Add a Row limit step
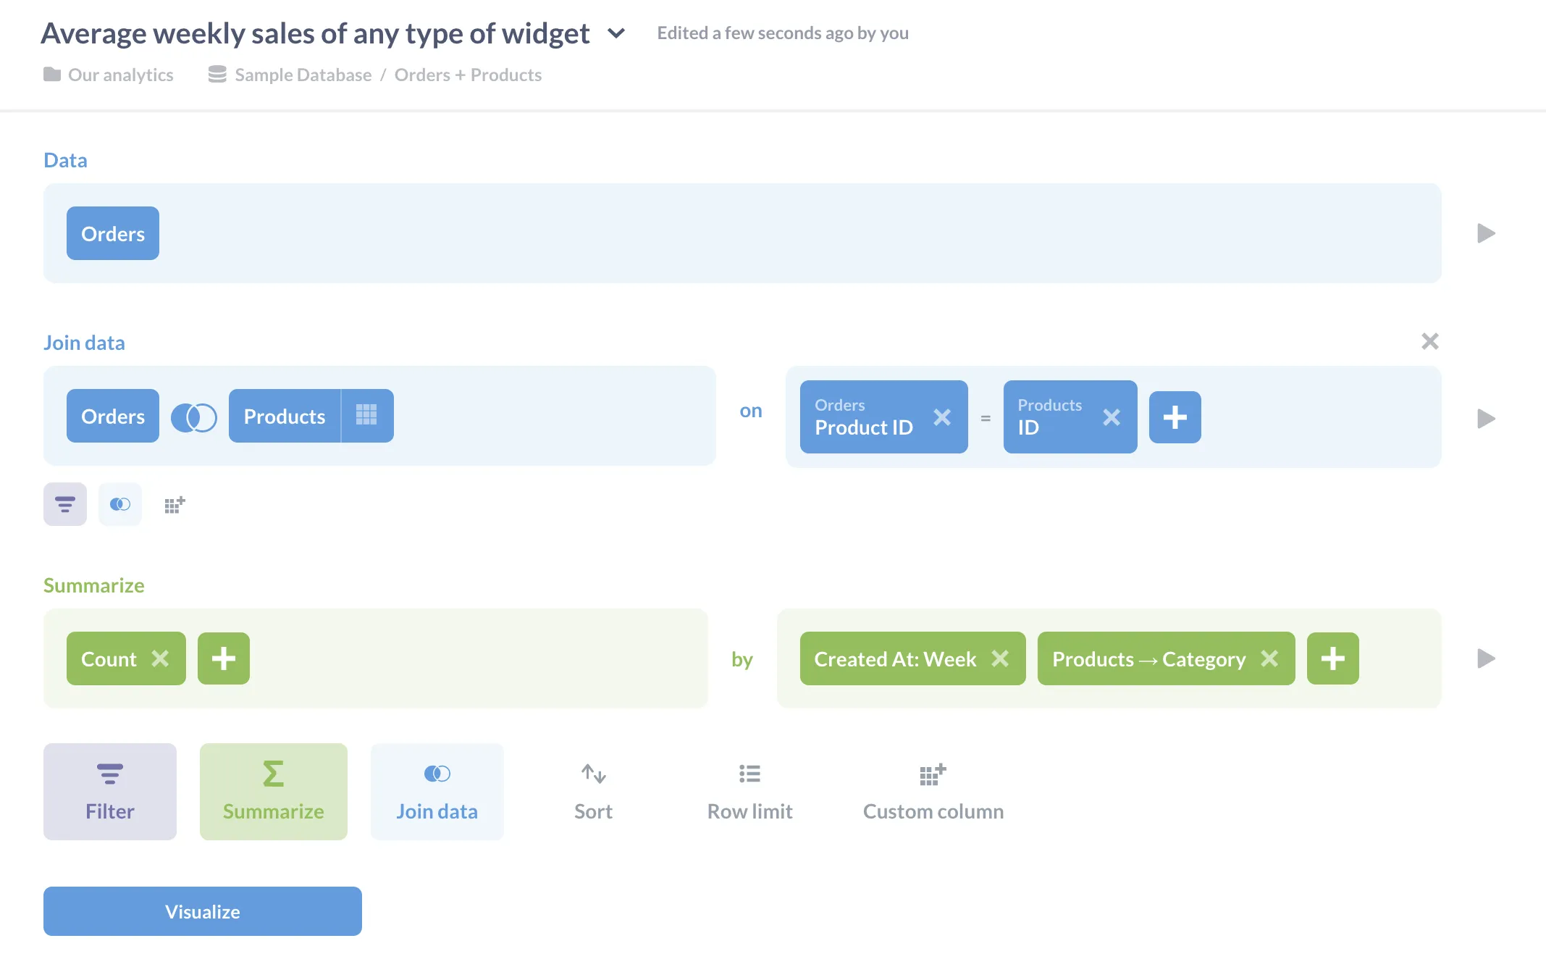Screen dimensions: 1546x975 (x=749, y=792)
